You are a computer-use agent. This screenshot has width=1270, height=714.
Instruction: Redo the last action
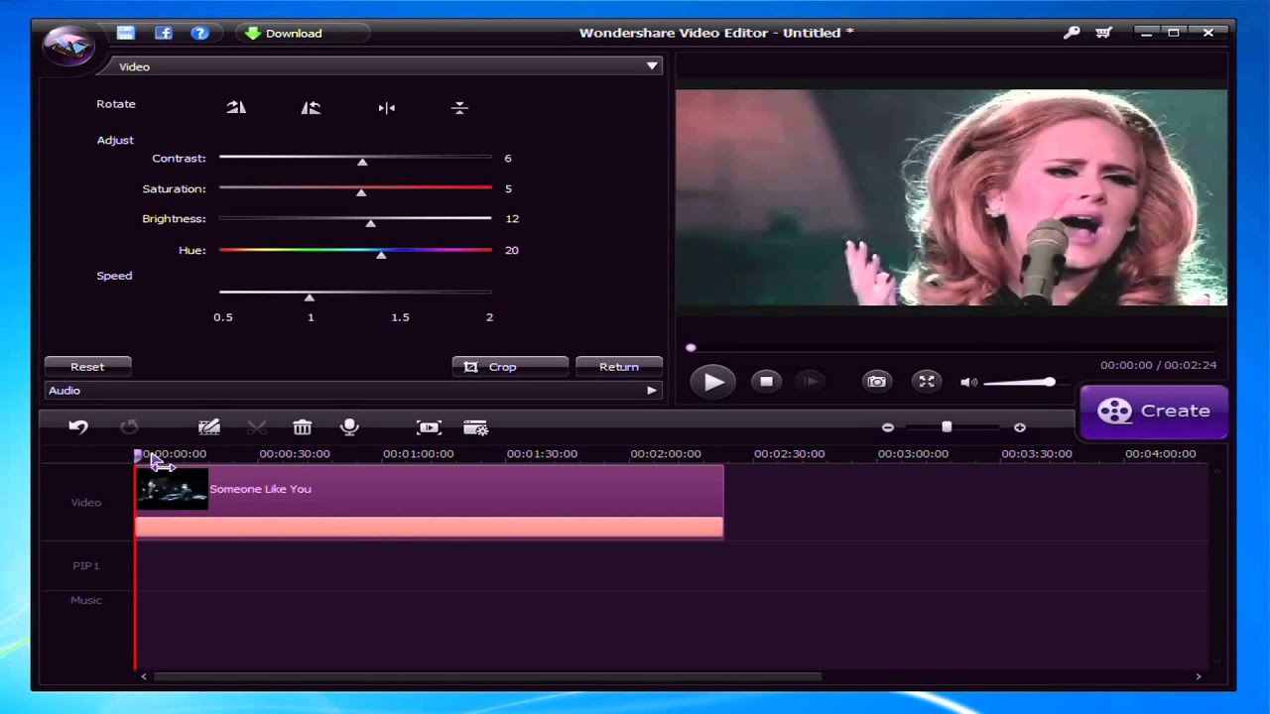[x=129, y=427]
